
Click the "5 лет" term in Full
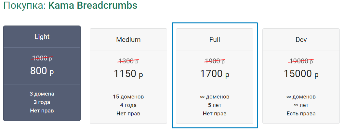pos(215,105)
